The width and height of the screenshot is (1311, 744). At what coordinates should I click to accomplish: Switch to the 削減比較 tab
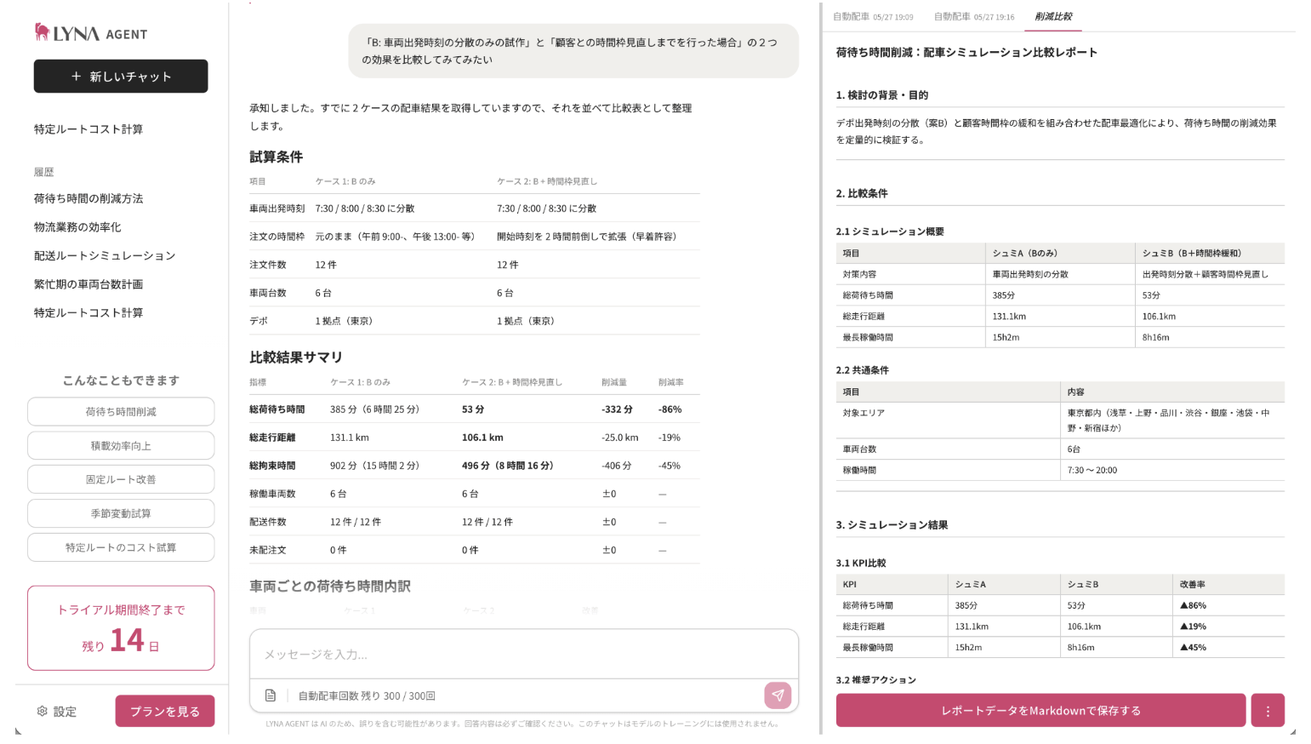point(1053,16)
